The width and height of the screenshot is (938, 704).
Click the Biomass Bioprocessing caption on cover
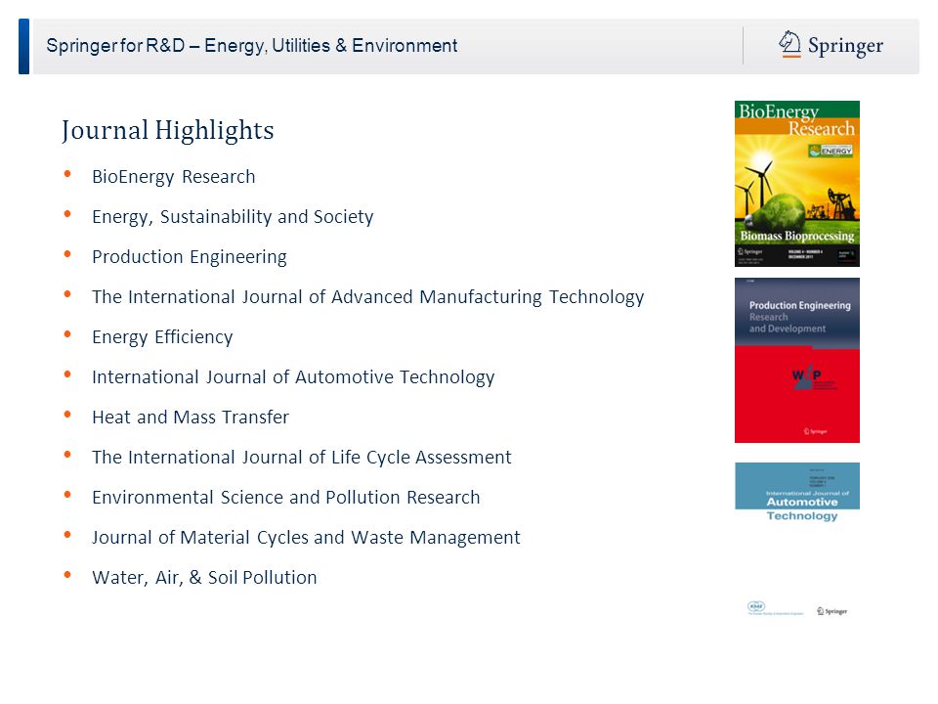[797, 236]
